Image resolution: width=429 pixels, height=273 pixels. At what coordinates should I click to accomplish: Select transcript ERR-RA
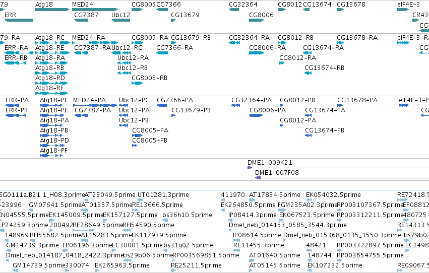(x=17, y=48)
